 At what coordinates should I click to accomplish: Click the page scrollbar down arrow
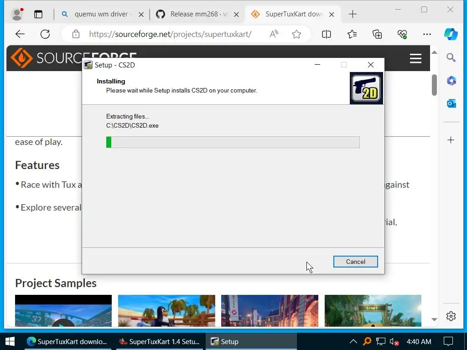(x=435, y=319)
